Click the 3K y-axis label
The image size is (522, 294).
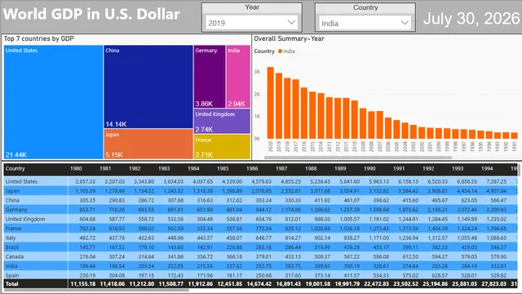tap(257, 72)
